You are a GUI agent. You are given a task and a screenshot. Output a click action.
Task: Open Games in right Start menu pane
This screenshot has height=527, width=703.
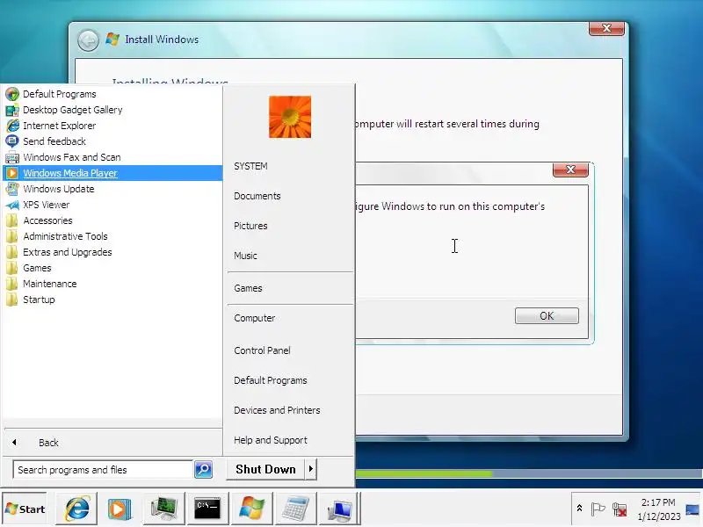click(x=248, y=288)
